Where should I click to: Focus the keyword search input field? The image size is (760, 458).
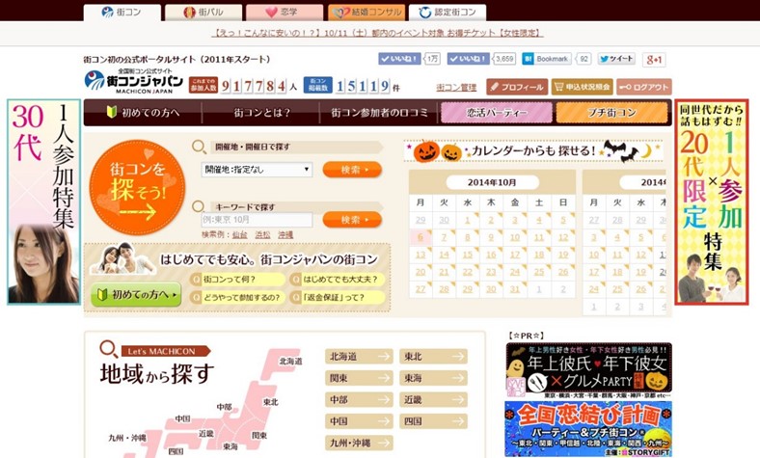pos(257,220)
